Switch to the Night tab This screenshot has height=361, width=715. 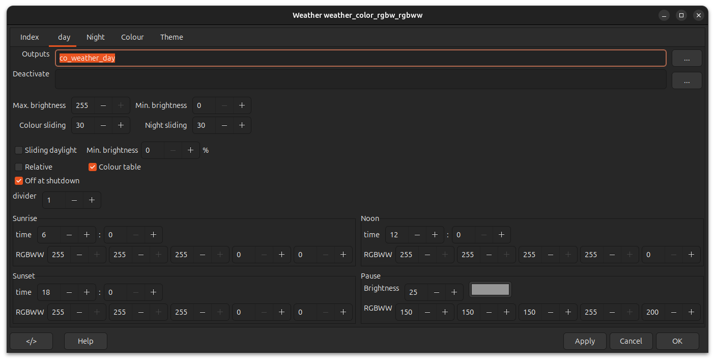(96, 37)
